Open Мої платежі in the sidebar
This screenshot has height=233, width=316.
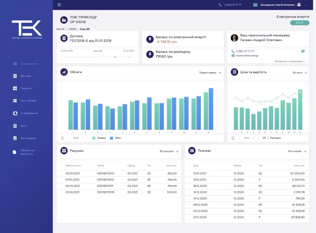28,100
